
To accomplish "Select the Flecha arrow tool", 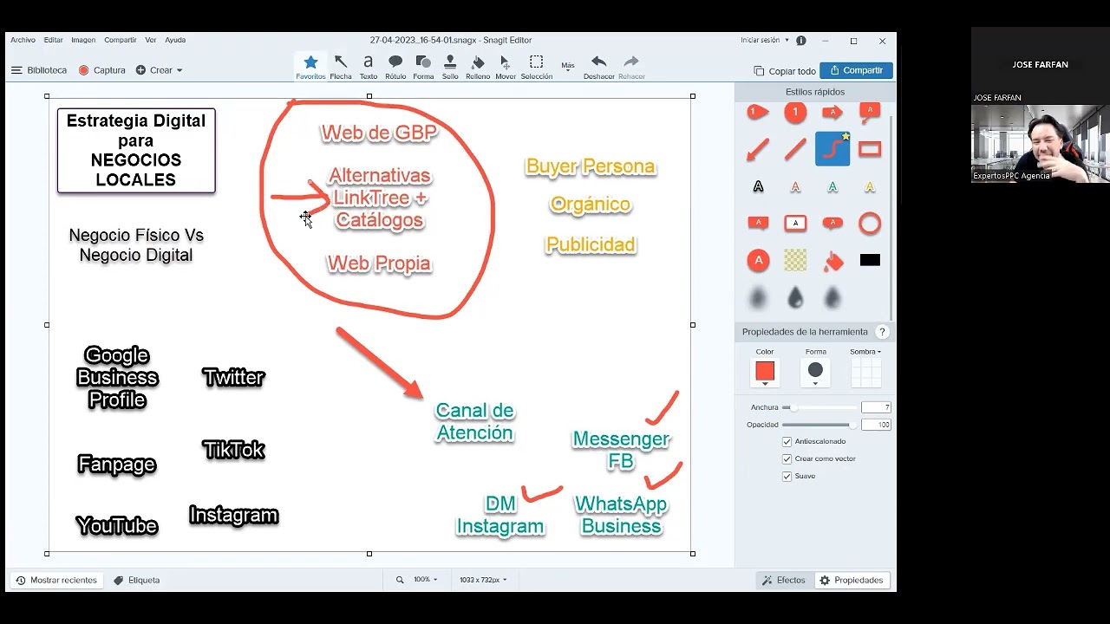I will [341, 66].
